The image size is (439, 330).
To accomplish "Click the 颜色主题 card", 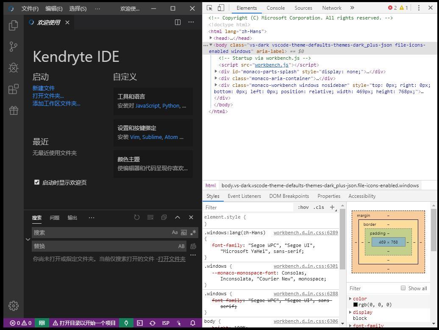I will (x=153, y=164).
